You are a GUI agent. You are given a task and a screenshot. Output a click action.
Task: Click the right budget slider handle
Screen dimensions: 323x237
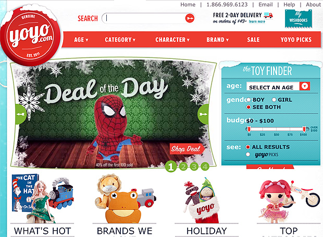[304, 129]
